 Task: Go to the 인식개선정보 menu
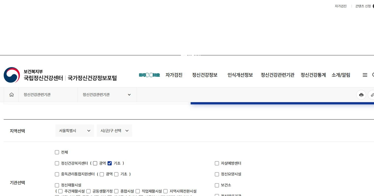(240, 75)
